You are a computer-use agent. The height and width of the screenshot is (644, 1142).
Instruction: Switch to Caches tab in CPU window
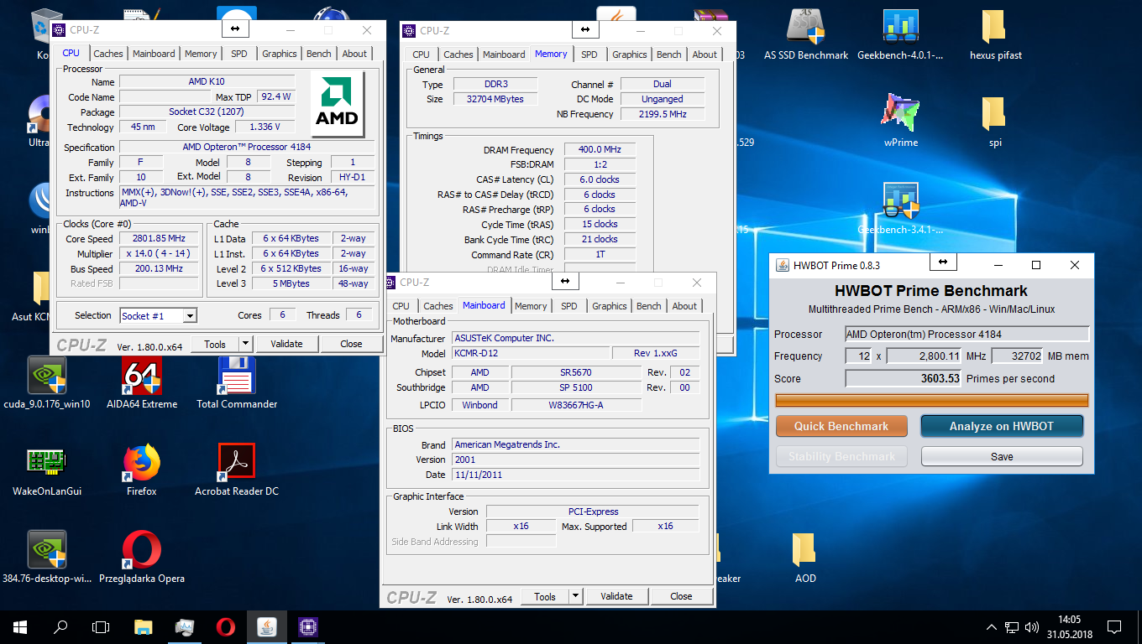pyautogui.click(x=108, y=54)
